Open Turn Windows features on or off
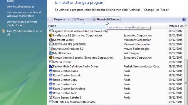This screenshot has height=105, width=188. 24,33
